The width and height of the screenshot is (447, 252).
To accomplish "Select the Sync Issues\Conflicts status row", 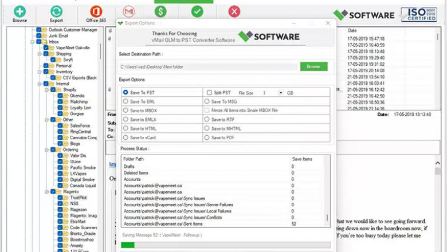I will tap(222, 217).
